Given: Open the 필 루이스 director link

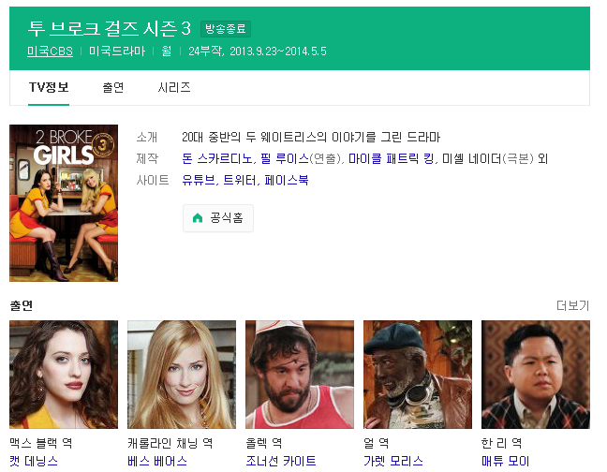Looking at the screenshot, I should [x=285, y=158].
